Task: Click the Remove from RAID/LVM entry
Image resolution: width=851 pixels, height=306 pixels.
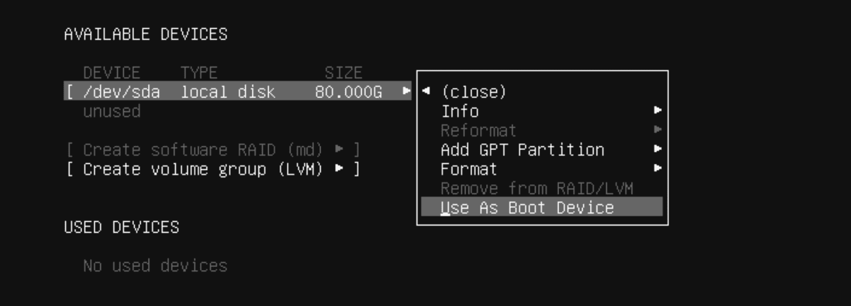Action: pyautogui.click(x=537, y=188)
